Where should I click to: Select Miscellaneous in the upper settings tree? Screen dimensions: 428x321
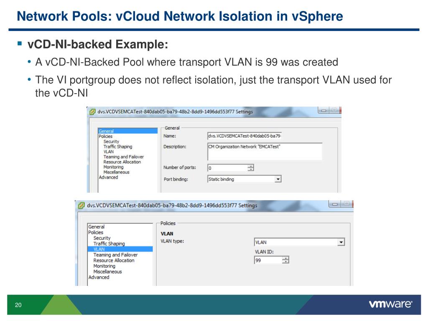point(117,172)
